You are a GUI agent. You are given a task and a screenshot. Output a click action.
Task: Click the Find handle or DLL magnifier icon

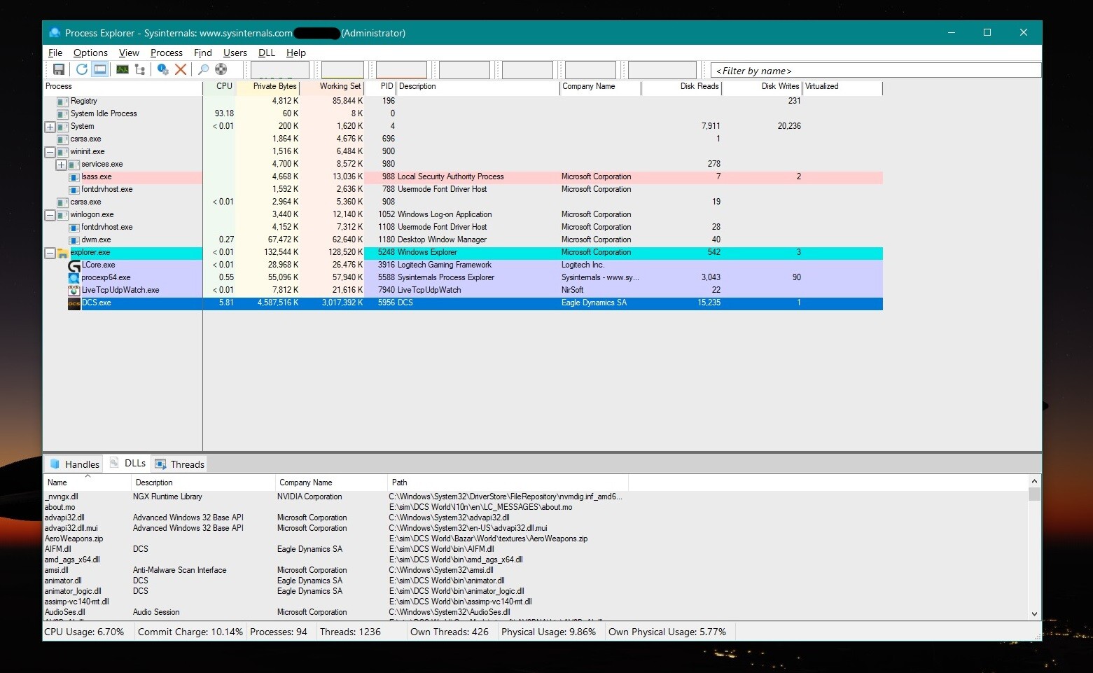click(x=203, y=69)
